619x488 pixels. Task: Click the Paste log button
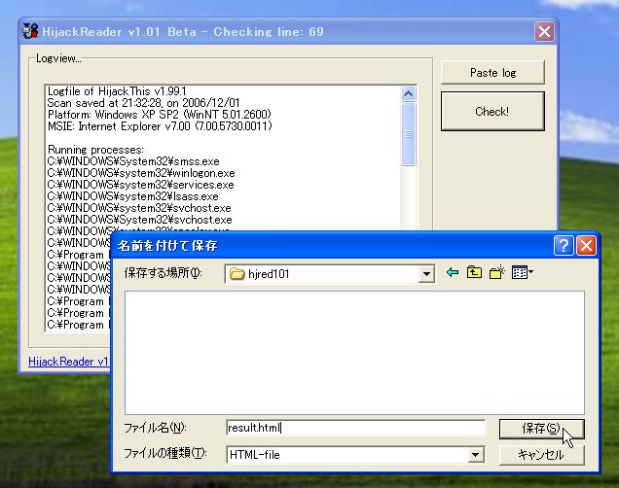[492, 73]
